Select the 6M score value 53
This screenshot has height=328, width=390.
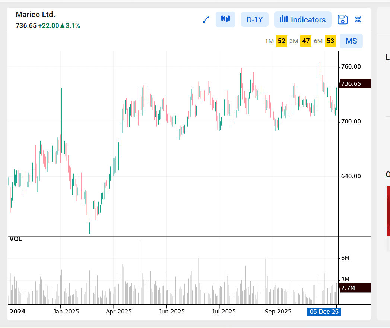click(330, 41)
